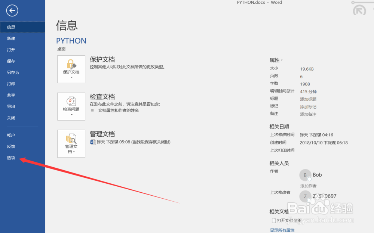This screenshot has height=233, width=374.
Task: Click 添加标题 to add a title
Action: point(308,99)
